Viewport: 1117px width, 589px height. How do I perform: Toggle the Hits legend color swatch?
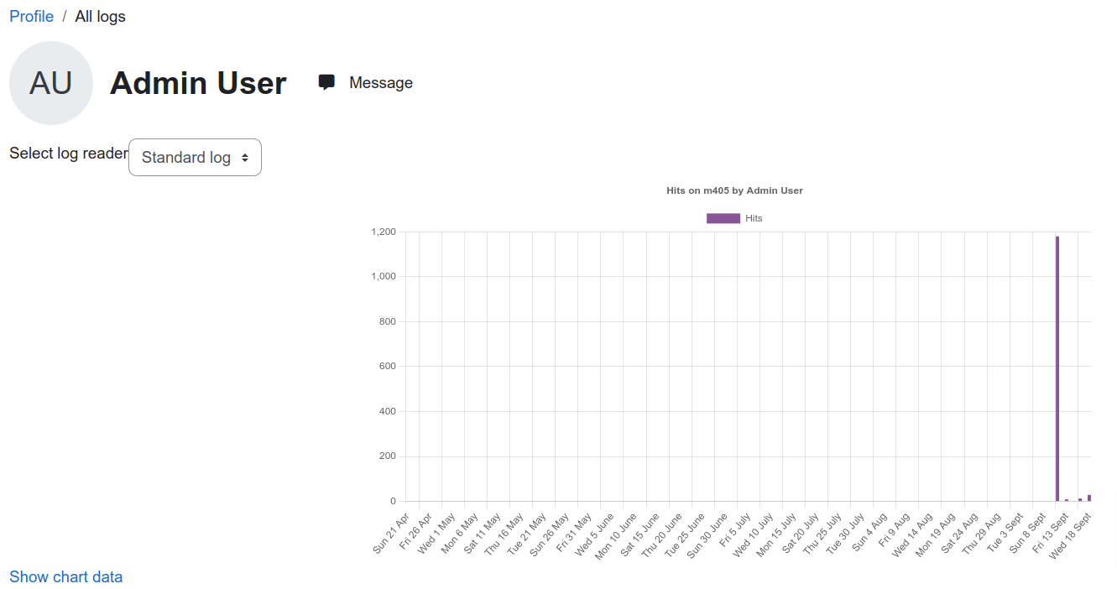click(x=723, y=218)
